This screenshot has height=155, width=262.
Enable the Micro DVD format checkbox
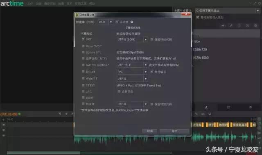click(x=83, y=46)
